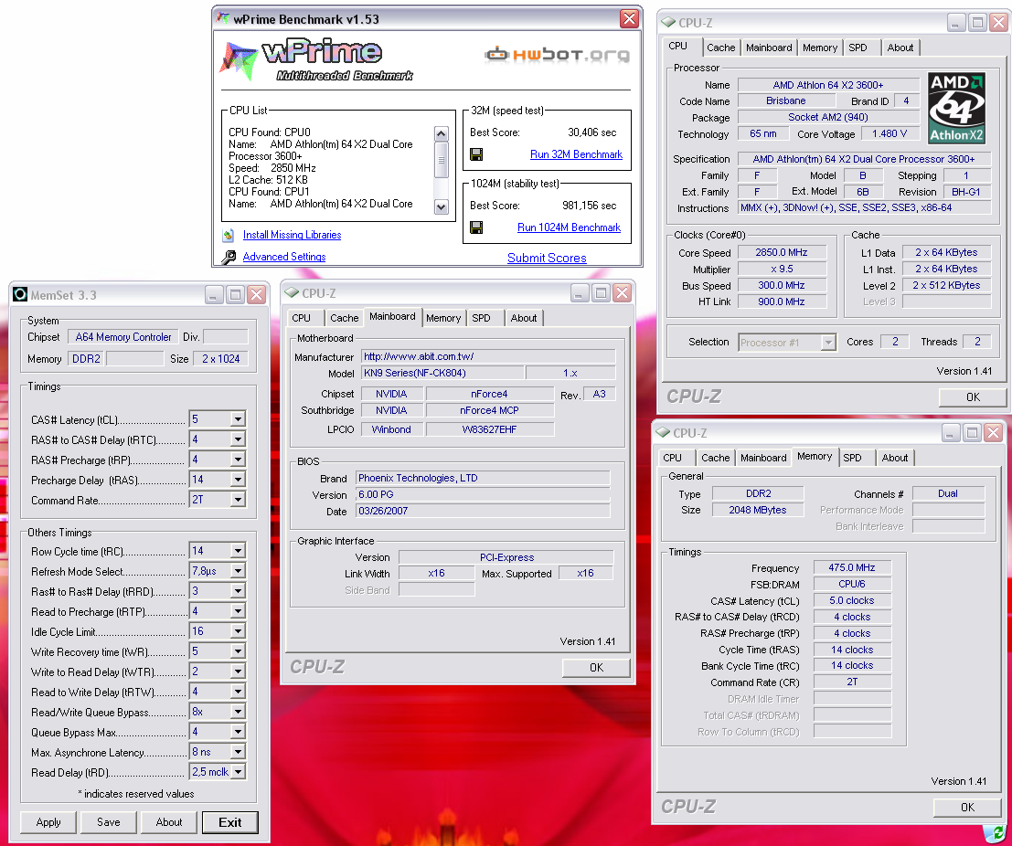1012x846 pixels.
Task: Click the abit.com.tw Manufacturer field
Action: click(x=488, y=356)
